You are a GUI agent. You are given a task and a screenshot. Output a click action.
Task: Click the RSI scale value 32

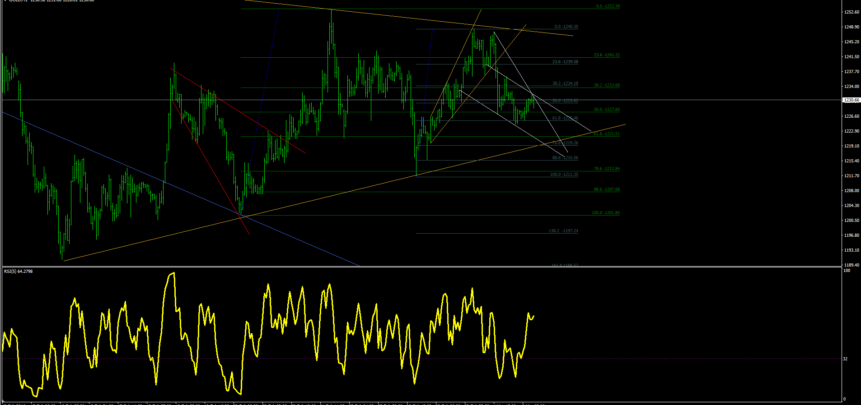point(845,359)
